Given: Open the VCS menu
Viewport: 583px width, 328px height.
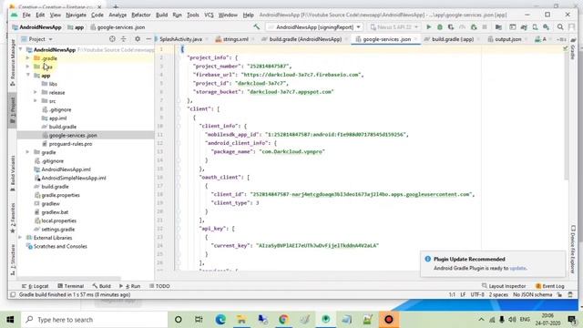Looking at the screenshot, I should click(209, 15).
